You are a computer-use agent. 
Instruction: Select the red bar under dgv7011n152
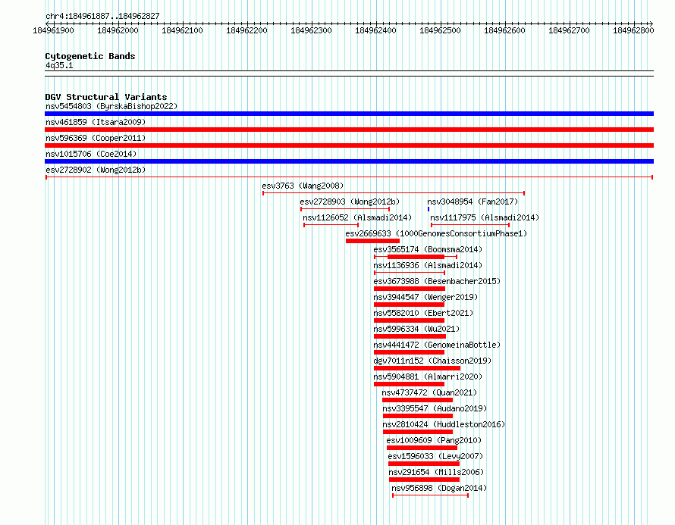coord(416,368)
